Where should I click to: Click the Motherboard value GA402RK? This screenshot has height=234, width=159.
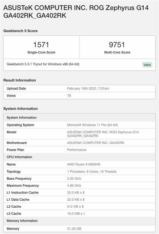click(96, 143)
